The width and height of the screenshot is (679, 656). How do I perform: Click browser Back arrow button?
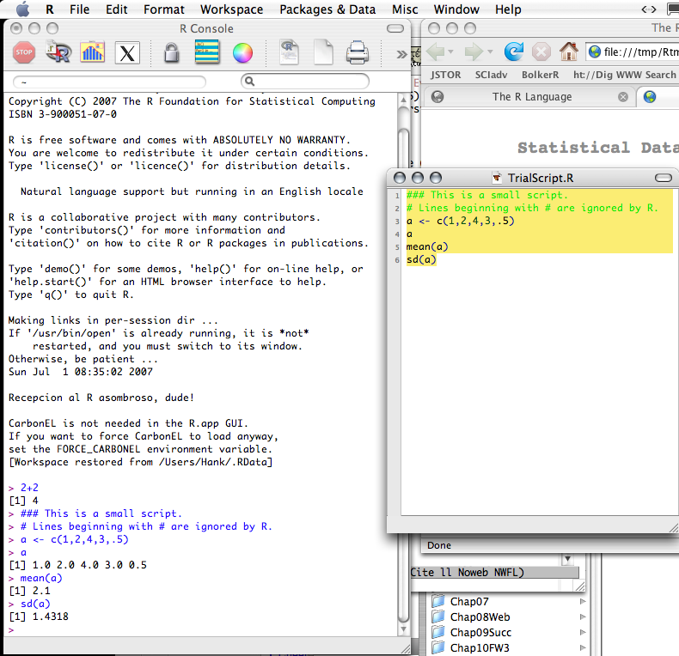pyautogui.click(x=436, y=52)
